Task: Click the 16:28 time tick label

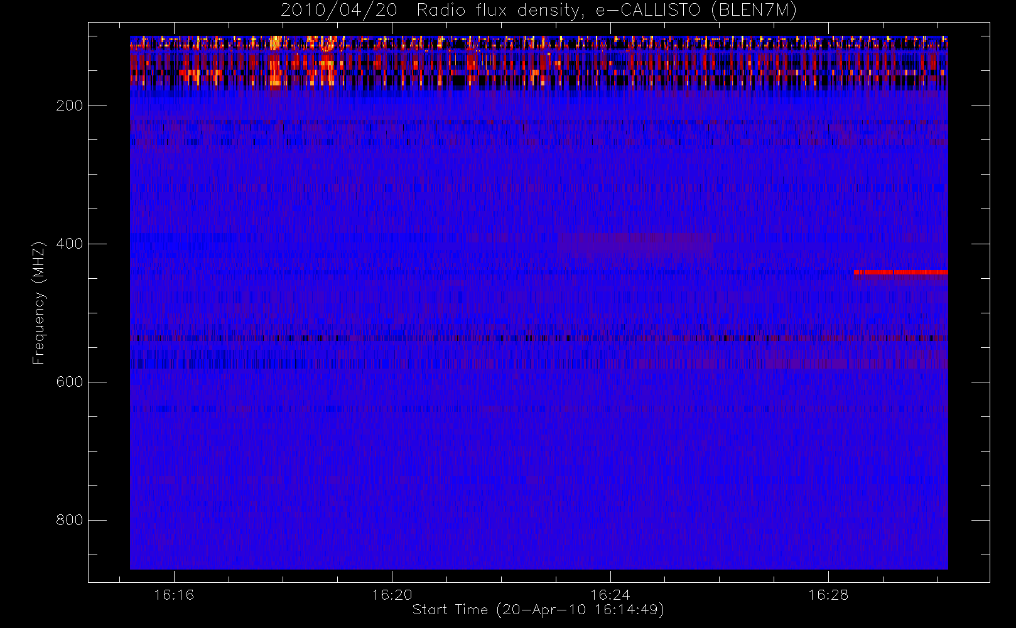Action: click(828, 595)
